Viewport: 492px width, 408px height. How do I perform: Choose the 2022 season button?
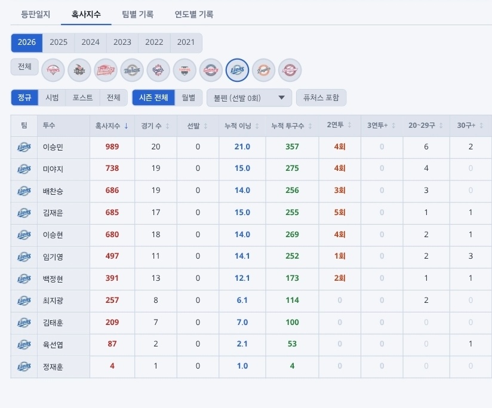click(x=154, y=42)
